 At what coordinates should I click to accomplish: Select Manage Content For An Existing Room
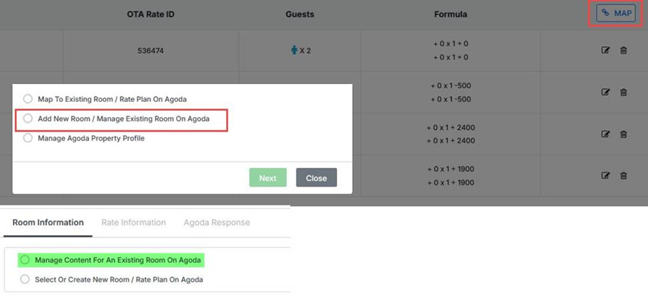point(26,260)
